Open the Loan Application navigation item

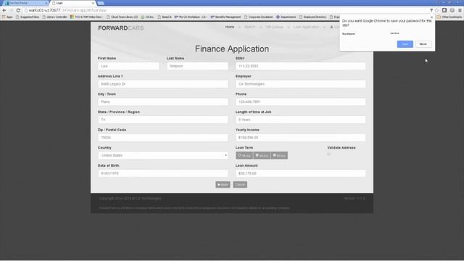click(306, 27)
